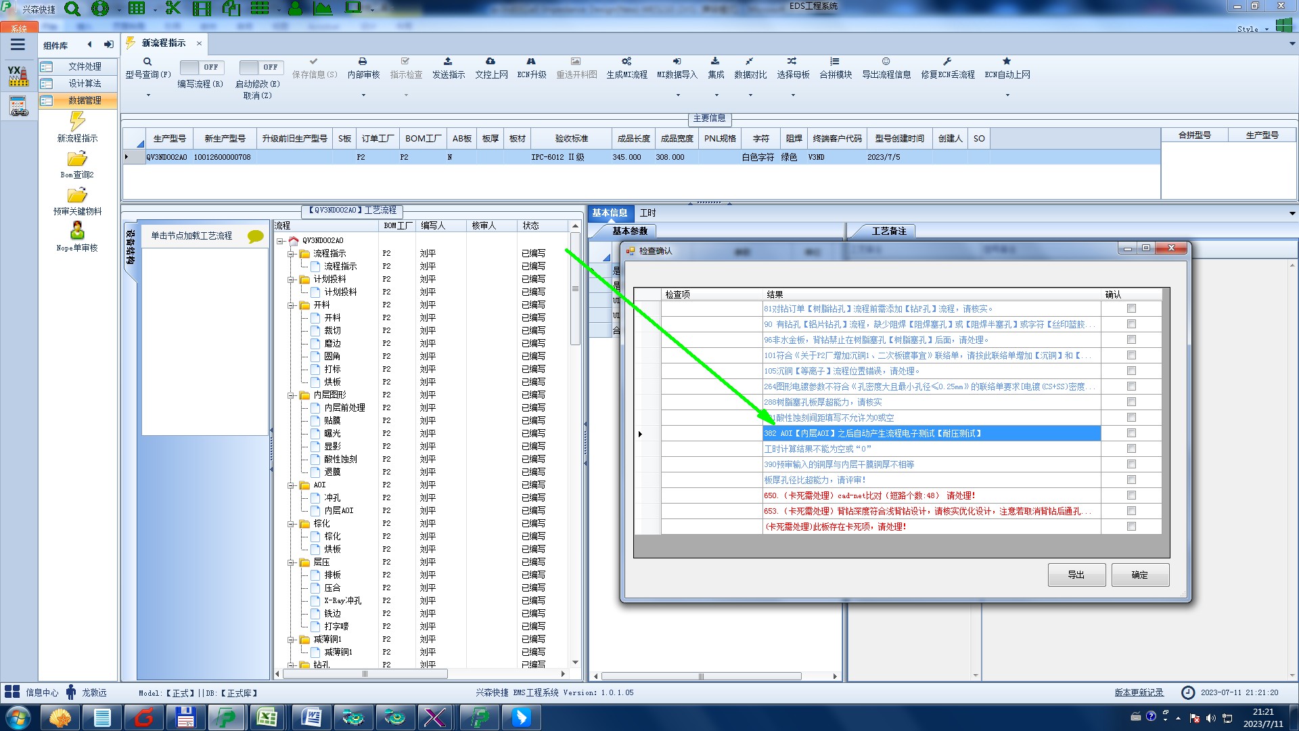Viewport: 1299px width, 731px height.
Task: Click the Windows Start button
Action: coord(18,717)
